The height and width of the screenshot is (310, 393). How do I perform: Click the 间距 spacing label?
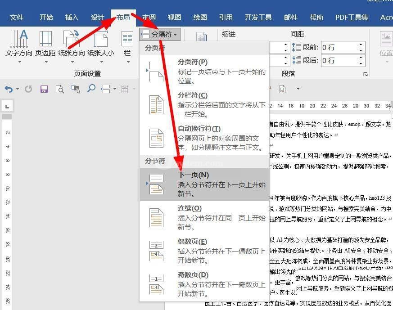297,34
